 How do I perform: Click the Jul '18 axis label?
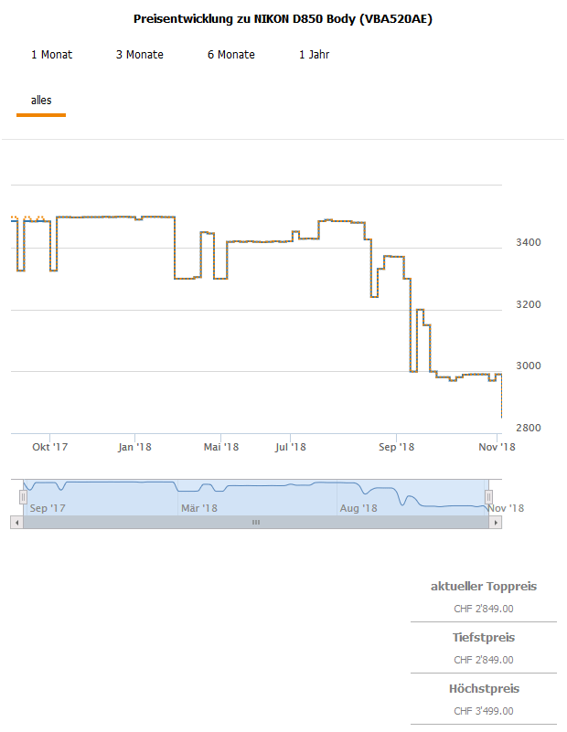tap(291, 447)
